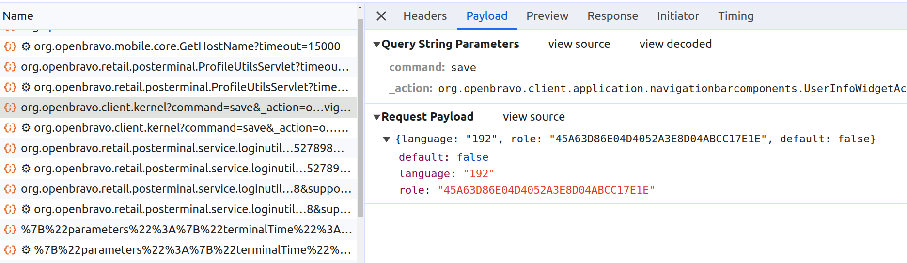Screen dimensions: 907x263
Task: Click JSON icon of first ProfileUtilsServlet request
Action: point(10,67)
